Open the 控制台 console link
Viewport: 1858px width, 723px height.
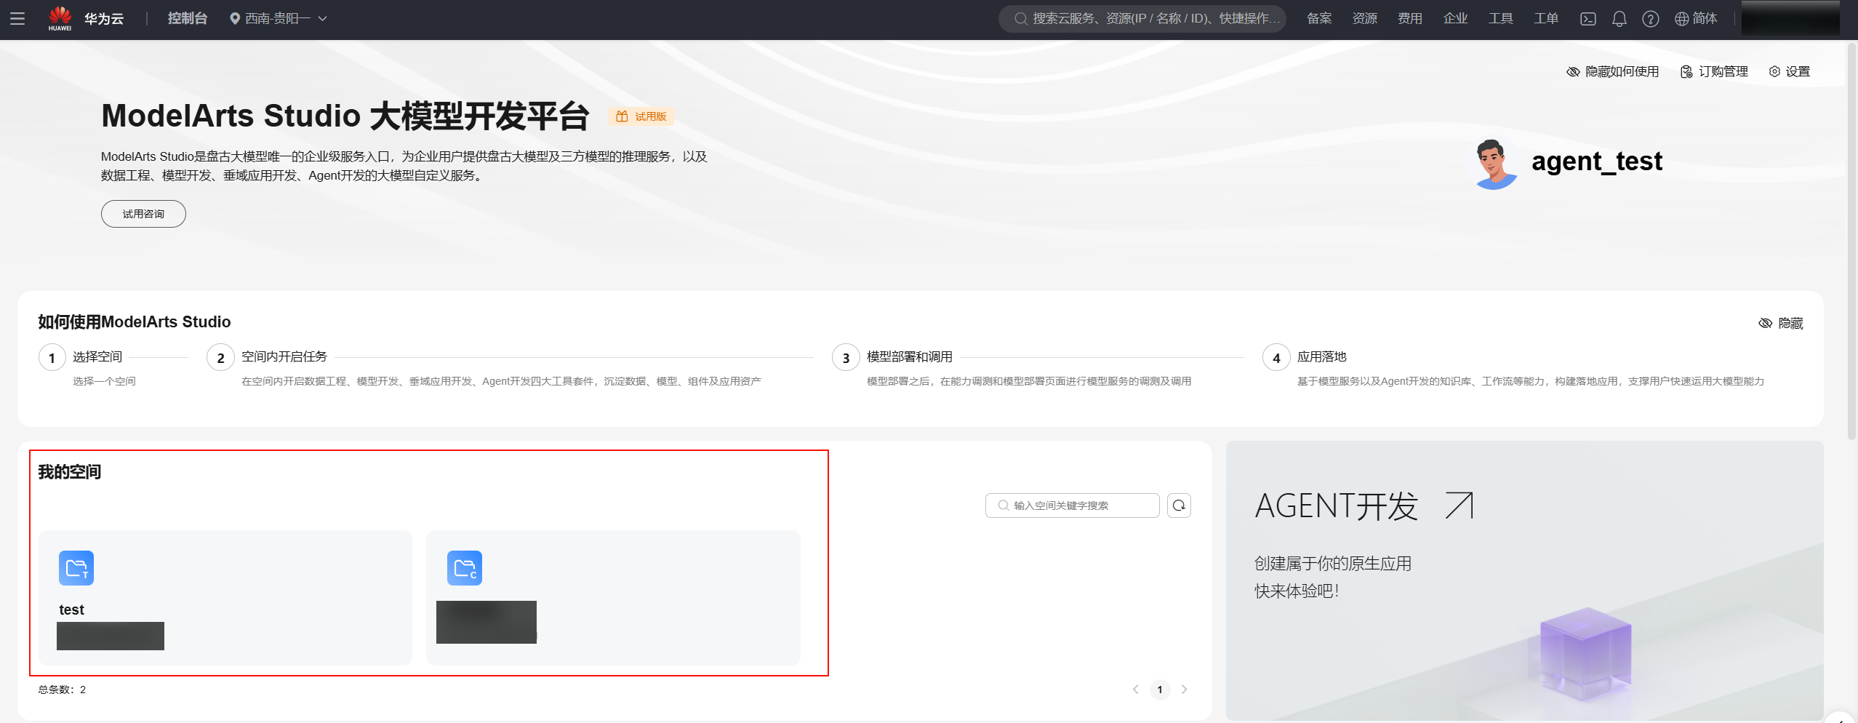click(188, 19)
